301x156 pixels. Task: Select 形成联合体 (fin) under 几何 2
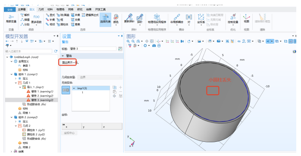[34, 138]
